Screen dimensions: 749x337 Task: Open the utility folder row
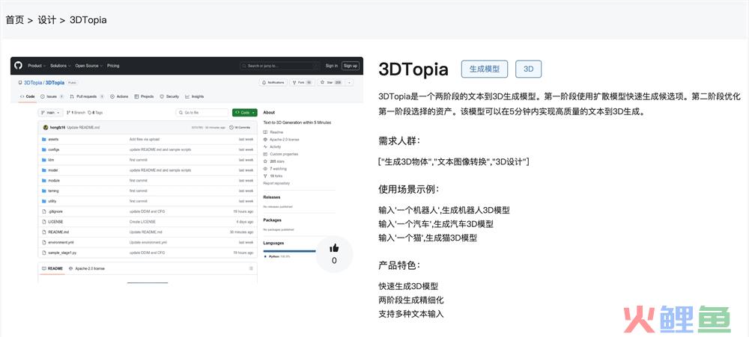[148, 201]
